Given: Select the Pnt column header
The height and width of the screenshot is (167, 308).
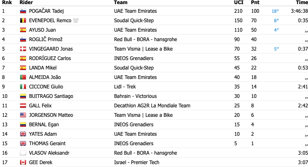Looking at the screenshot, I should (x=255, y=2).
